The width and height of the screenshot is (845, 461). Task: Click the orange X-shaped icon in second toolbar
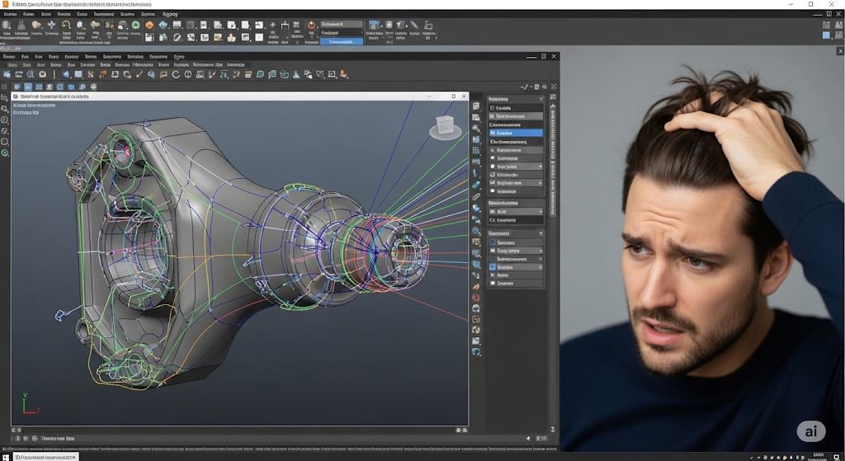pos(91,74)
